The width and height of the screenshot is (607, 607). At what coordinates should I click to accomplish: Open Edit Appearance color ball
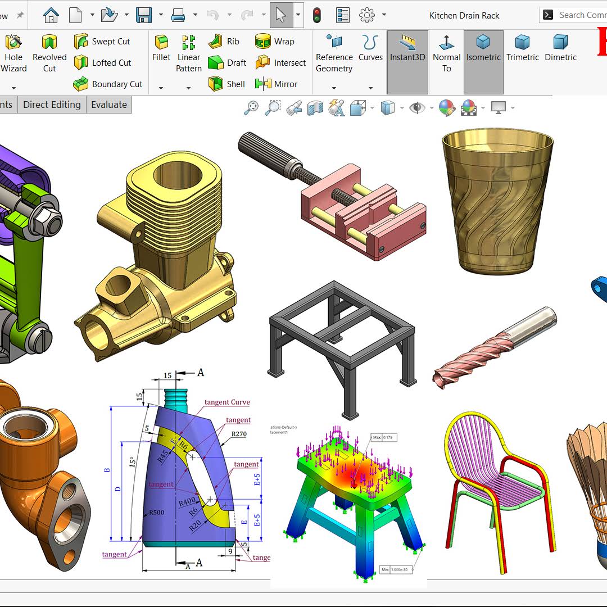click(447, 107)
